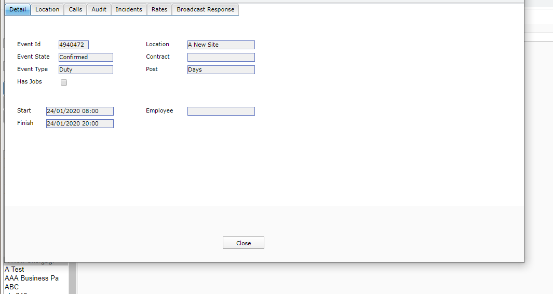This screenshot has width=553, height=294.
Task: Select the Audit tab
Action: point(99,9)
